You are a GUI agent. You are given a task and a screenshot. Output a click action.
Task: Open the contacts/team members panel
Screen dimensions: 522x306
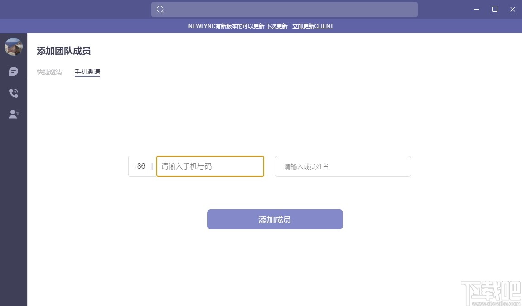tap(13, 114)
